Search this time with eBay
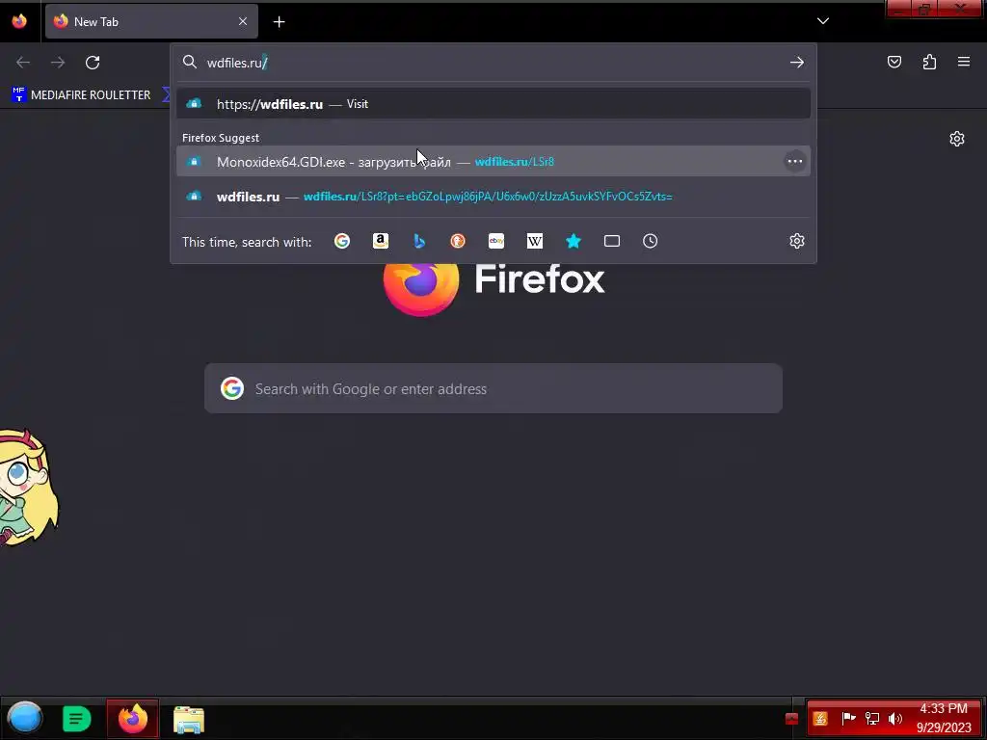 point(496,241)
